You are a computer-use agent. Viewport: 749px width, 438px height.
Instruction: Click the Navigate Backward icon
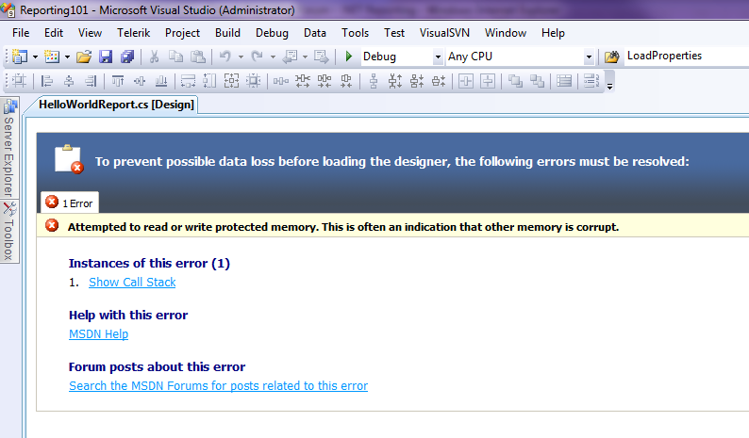(x=290, y=57)
